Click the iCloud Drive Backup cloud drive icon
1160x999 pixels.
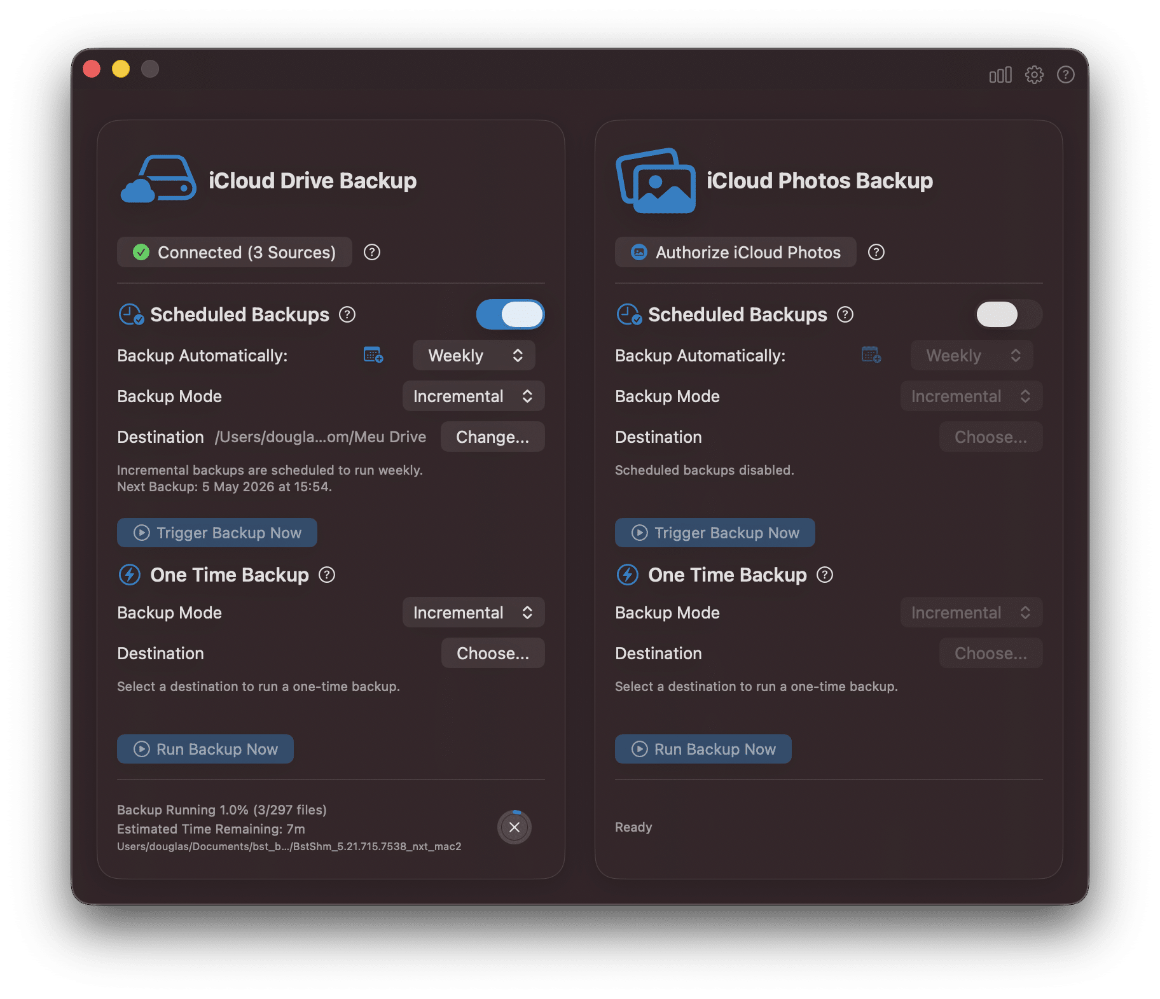coord(158,179)
